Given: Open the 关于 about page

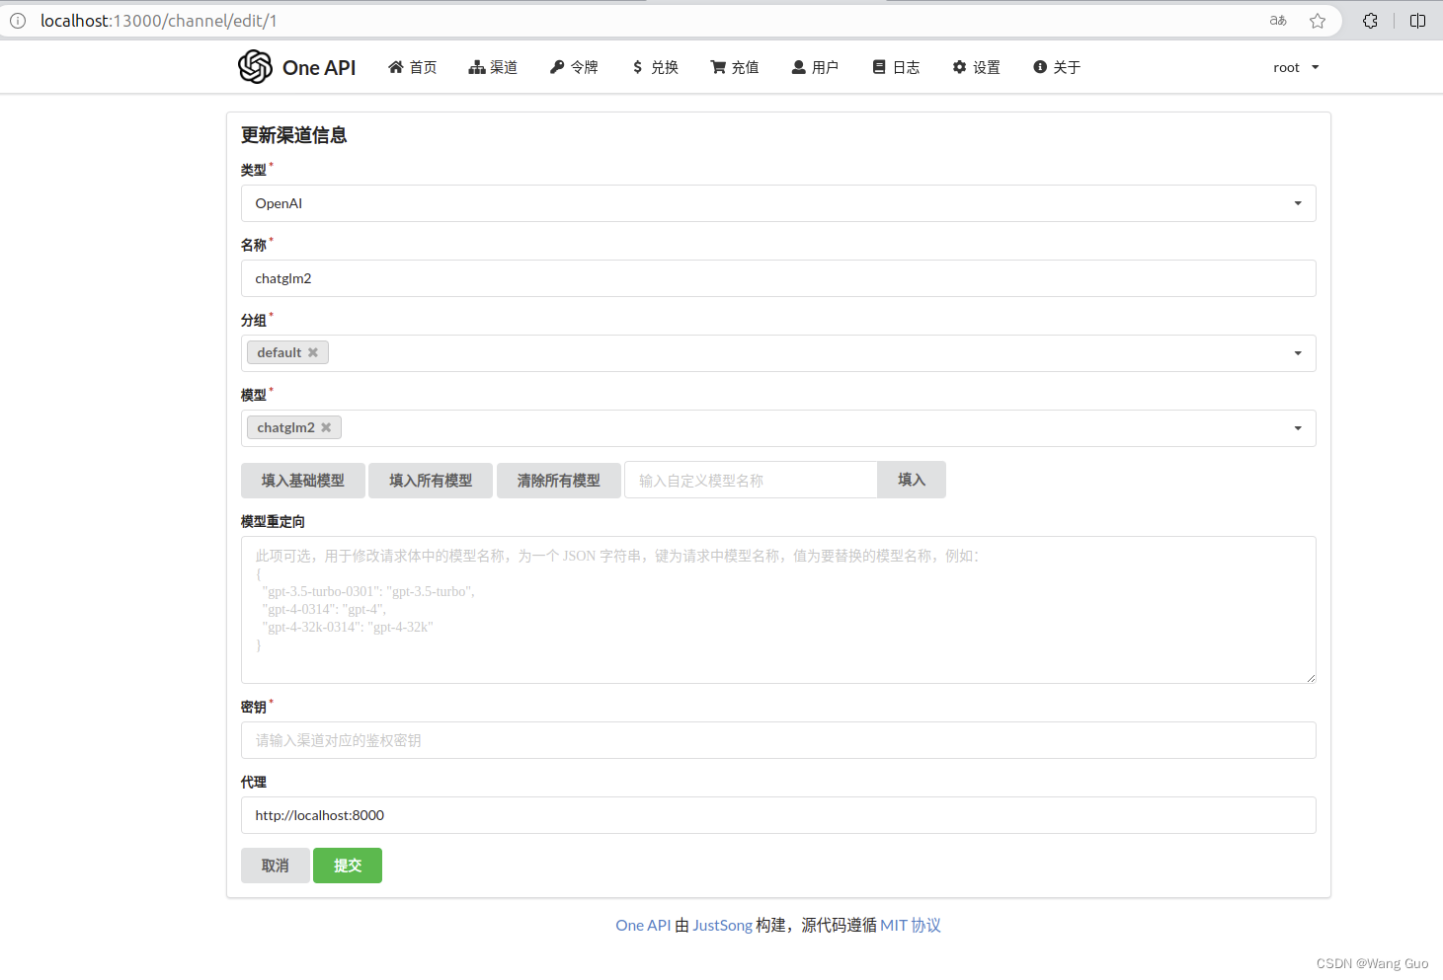Looking at the screenshot, I should [x=1057, y=67].
